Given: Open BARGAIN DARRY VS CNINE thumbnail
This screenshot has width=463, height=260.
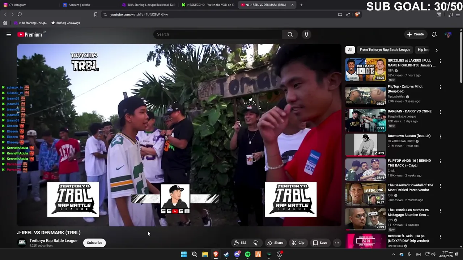Looking at the screenshot, I should 365,120.
